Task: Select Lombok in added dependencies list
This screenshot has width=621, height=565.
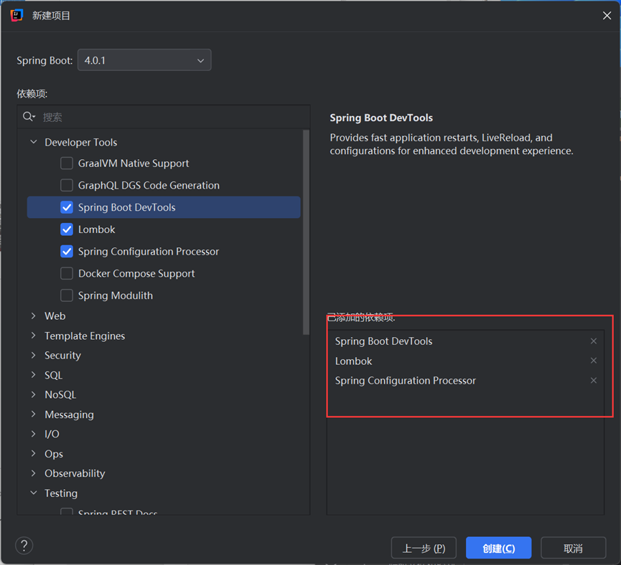Action: click(353, 361)
